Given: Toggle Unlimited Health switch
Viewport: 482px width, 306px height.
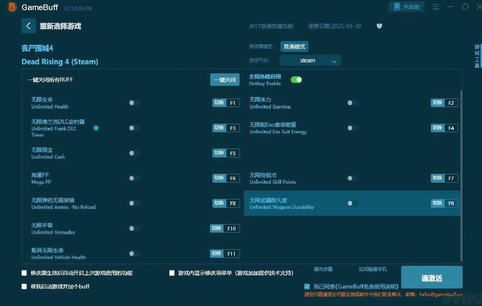Looking at the screenshot, I should click(x=134, y=103).
